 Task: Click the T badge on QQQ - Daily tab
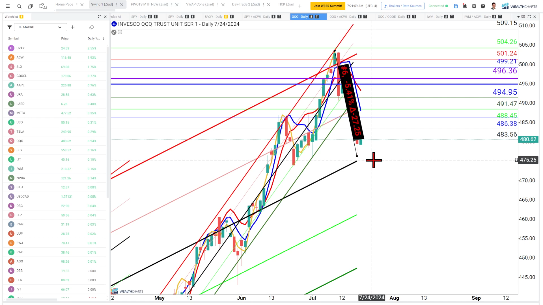[x=317, y=17]
